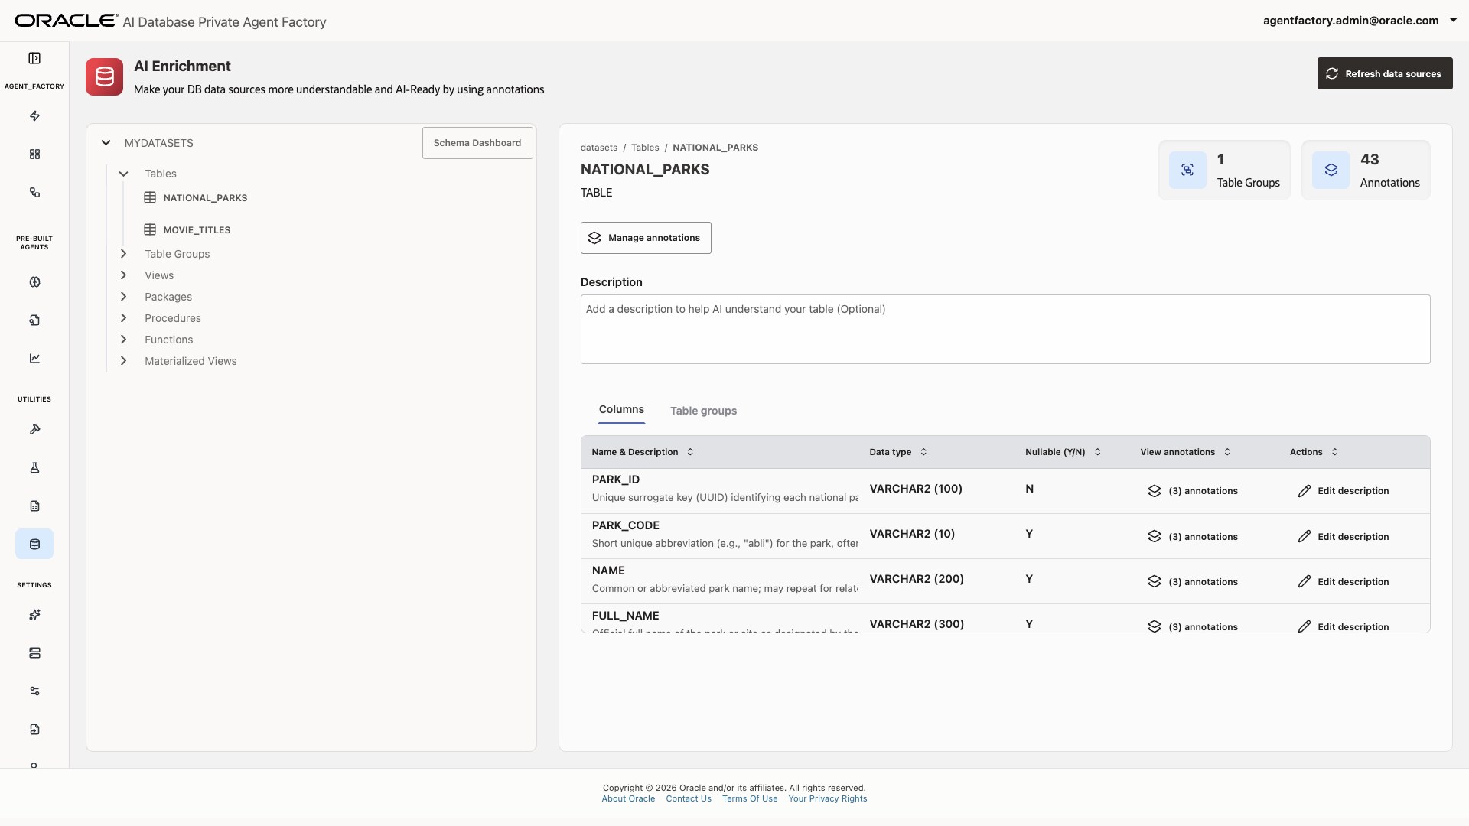Collapse the Tables tree node

tap(123, 174)
